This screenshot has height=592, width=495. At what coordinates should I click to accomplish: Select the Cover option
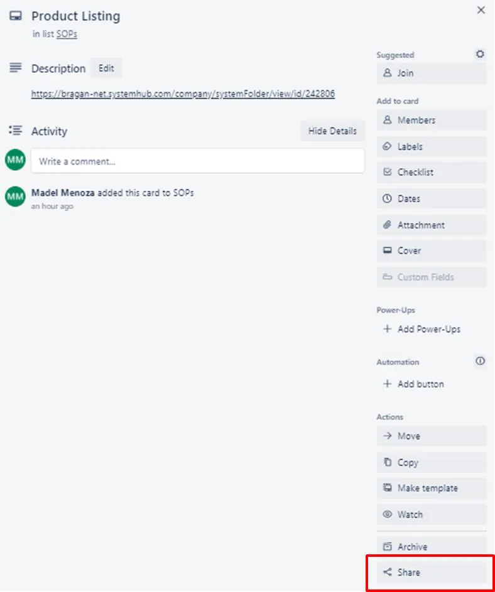click(x=432, y=250)
